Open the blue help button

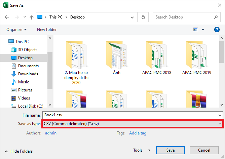coord(217,30)
